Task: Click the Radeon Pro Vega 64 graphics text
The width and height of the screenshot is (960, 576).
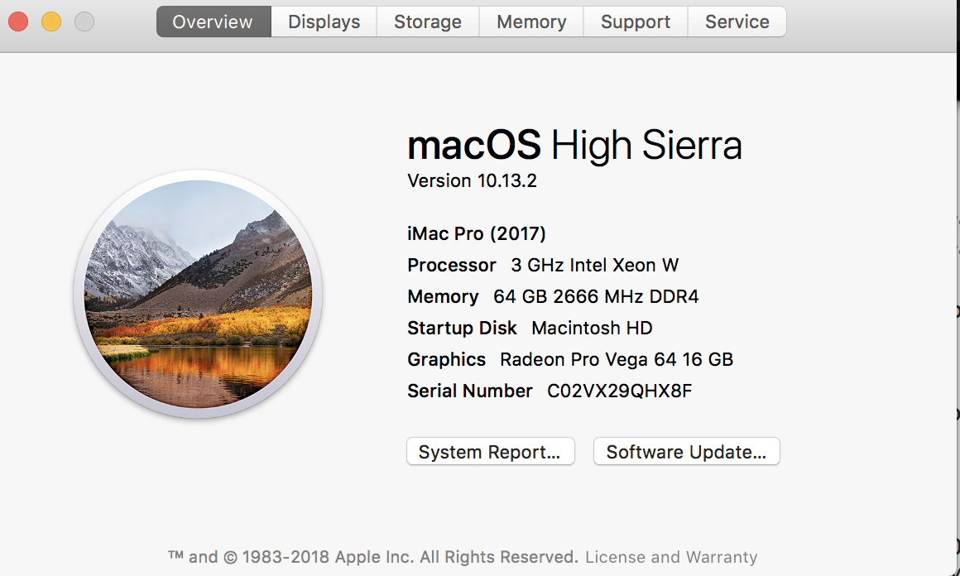Action: [617, 359]
